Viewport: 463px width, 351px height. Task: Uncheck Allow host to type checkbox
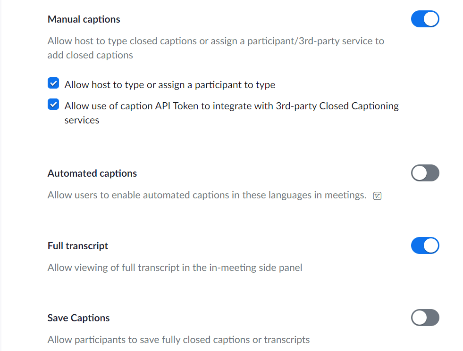pos(53,83)
